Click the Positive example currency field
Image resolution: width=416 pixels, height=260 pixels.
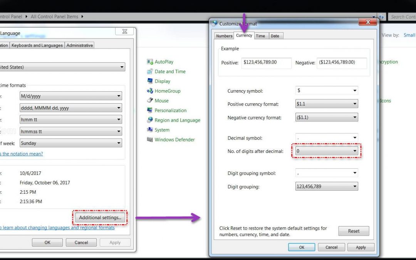click(x=266, y=62)
